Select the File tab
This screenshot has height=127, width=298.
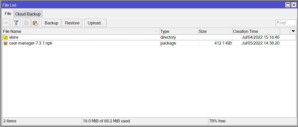pos(8,14)
